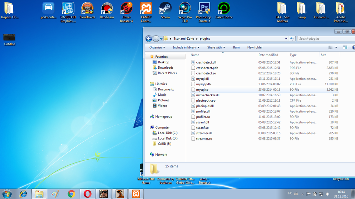
Task: Select Desktop under Favorites
Action: pos(163,62)
